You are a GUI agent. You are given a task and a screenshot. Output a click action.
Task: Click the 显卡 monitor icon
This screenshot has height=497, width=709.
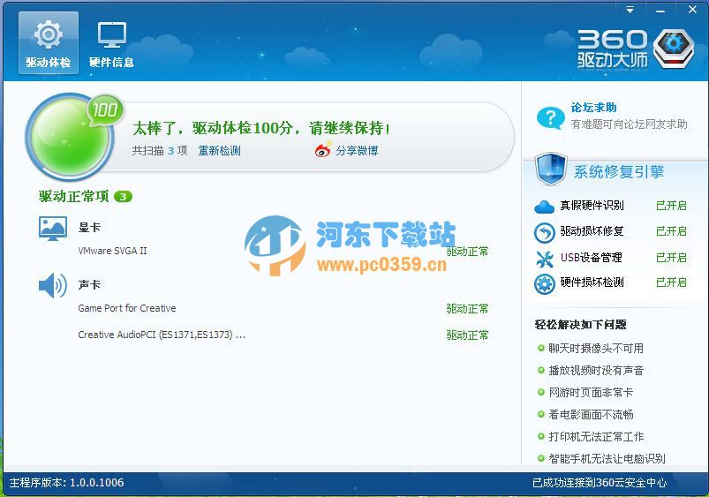point(53,229)
